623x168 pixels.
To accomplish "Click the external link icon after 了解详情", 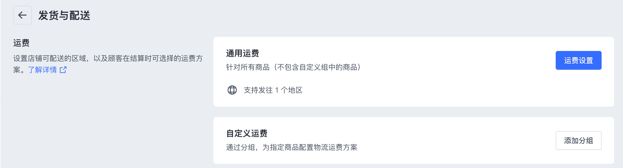I will coord(63,70).
